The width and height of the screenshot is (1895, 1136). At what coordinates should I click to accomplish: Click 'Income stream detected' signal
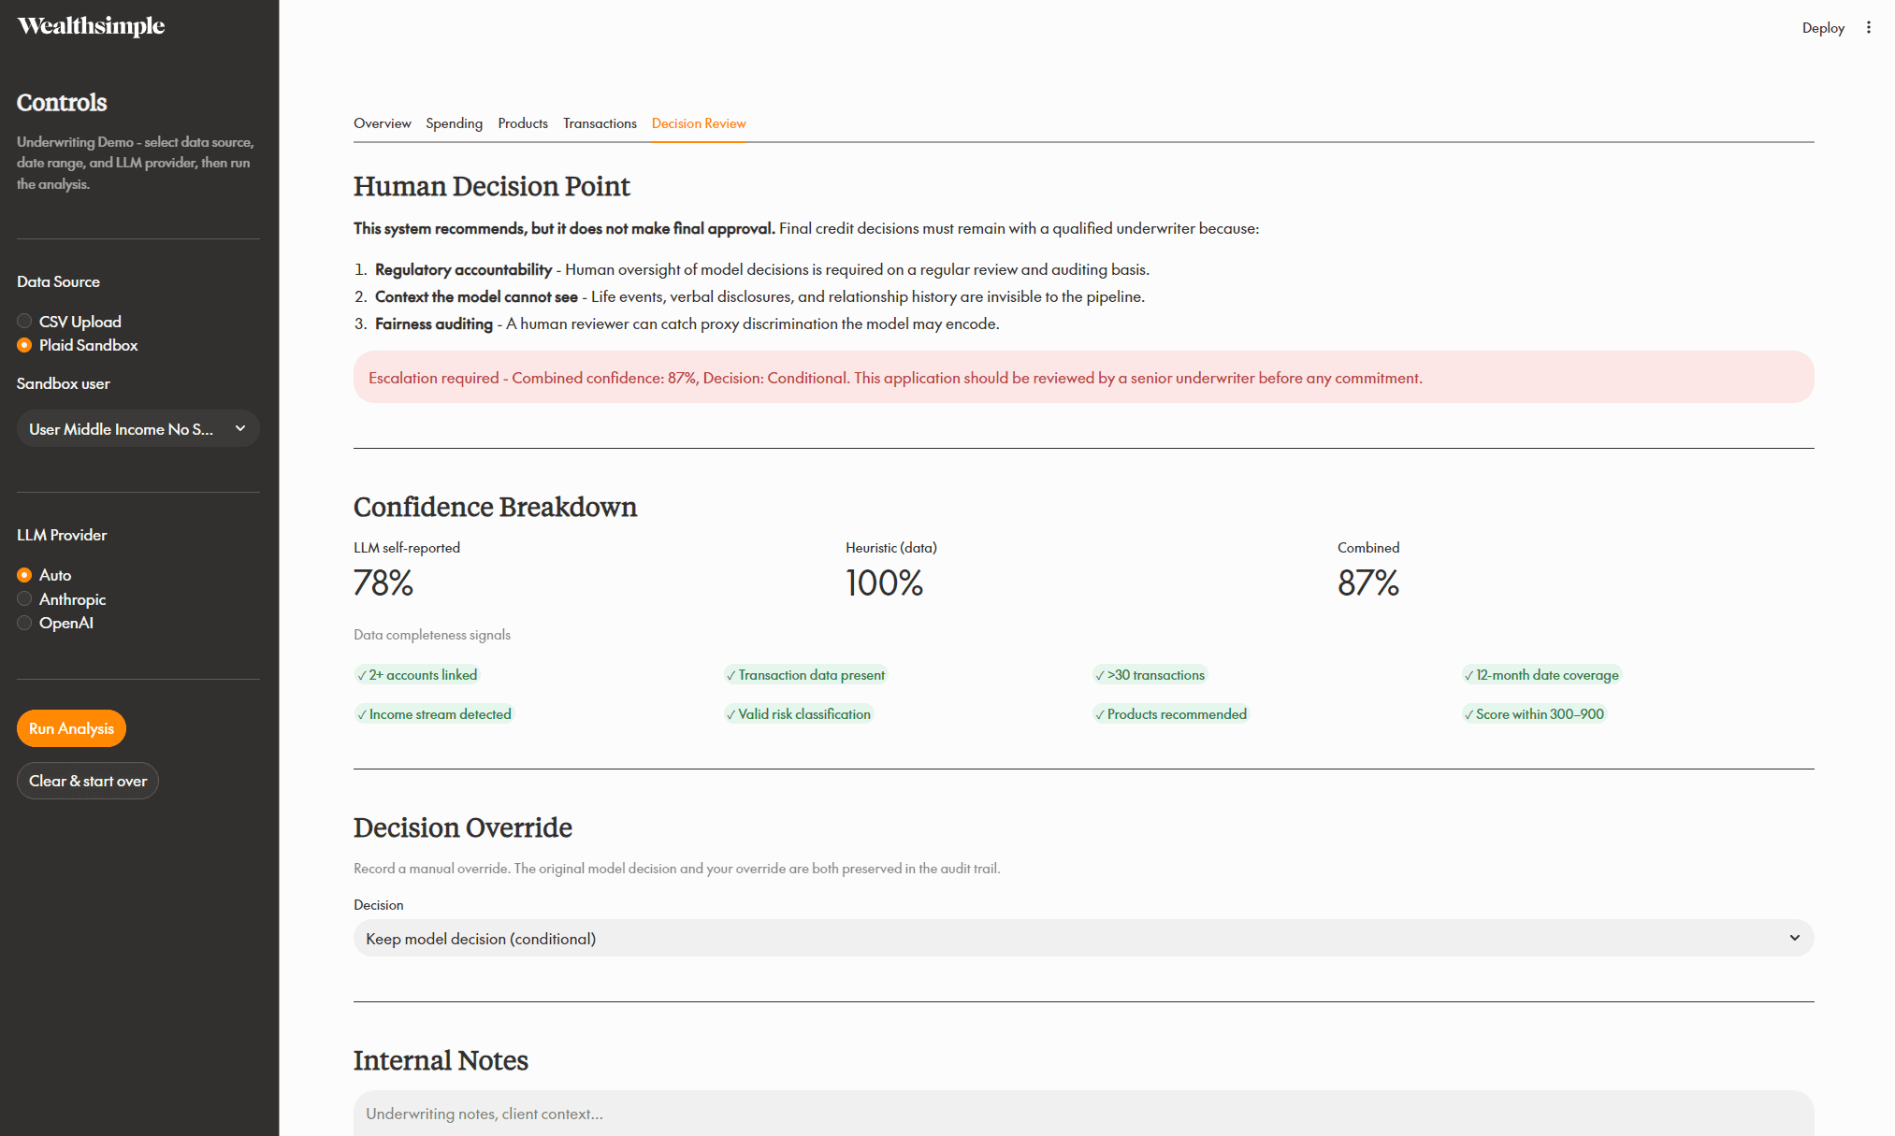[x=434, y=714]
